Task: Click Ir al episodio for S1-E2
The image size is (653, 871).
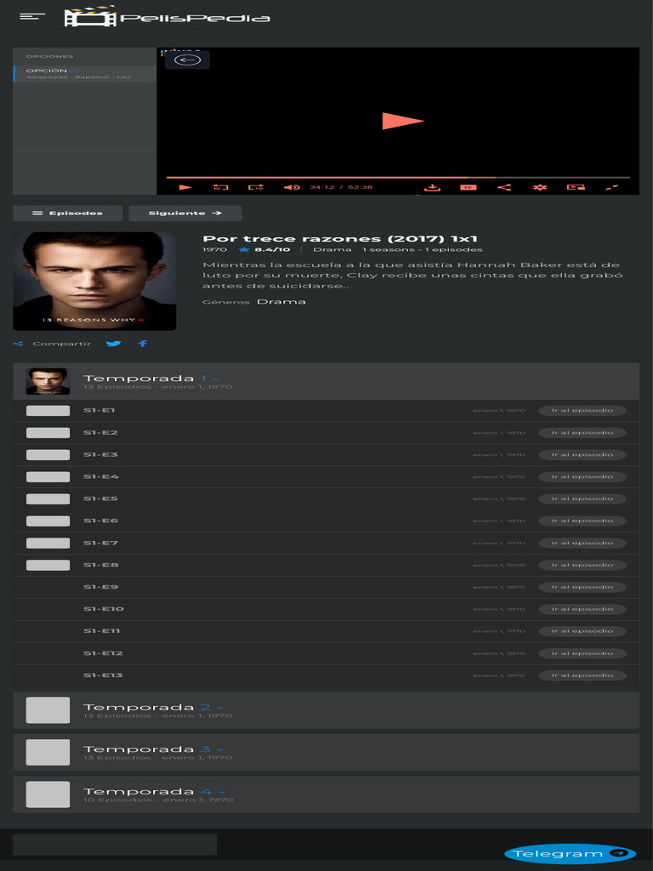Action: 582,433
